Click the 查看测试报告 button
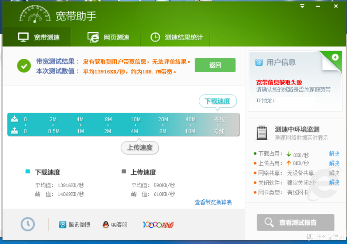Screen dimensions: 347x244 tap(296, 223)
